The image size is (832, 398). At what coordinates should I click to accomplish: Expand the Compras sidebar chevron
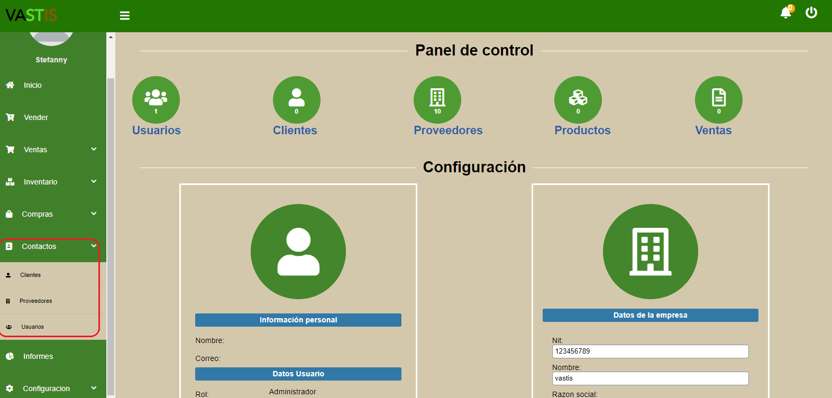[x=94, y=214]
